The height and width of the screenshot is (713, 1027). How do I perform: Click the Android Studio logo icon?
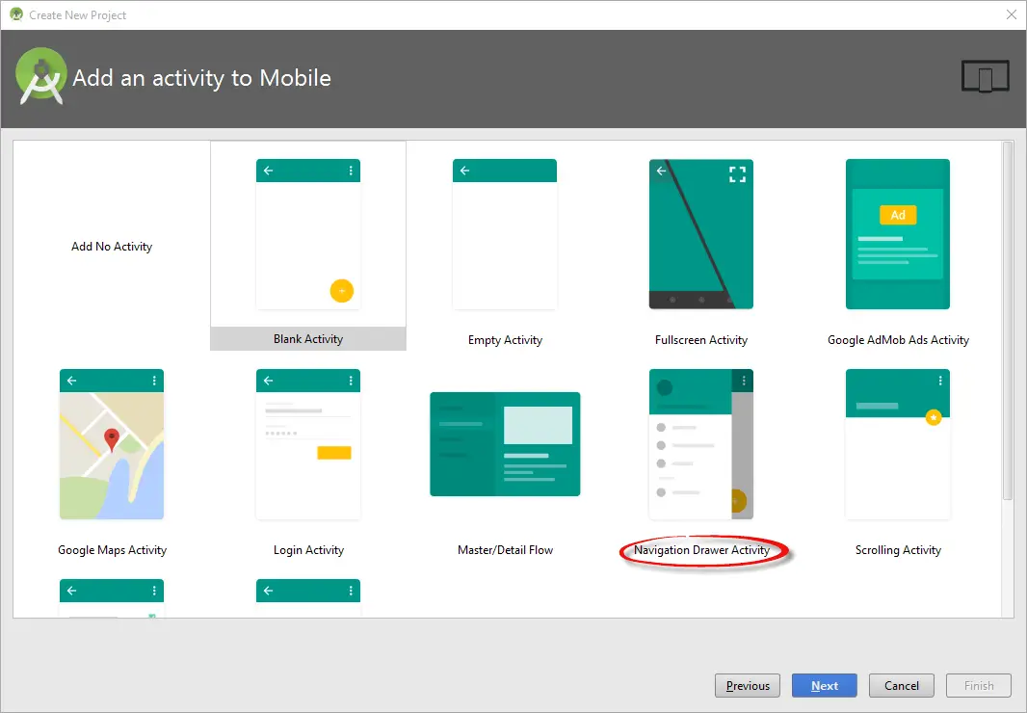point(40,75)
